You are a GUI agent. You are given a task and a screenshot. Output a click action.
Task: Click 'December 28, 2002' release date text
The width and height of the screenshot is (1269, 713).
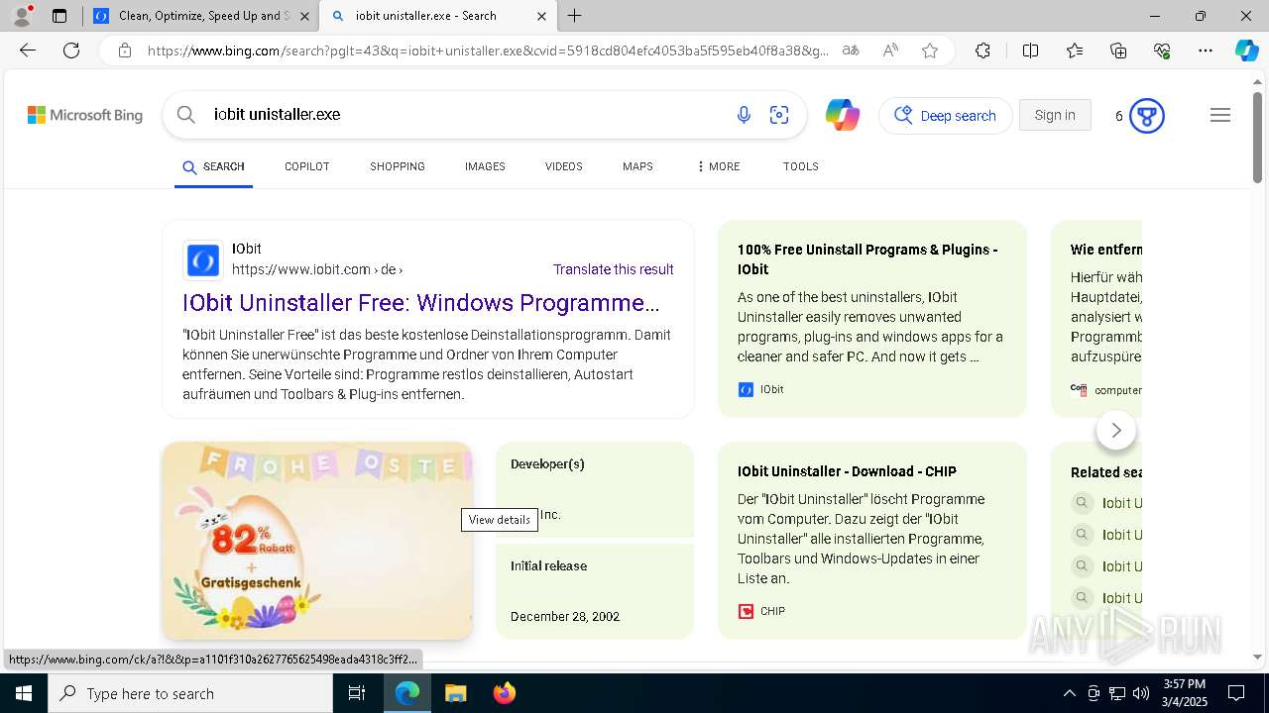565,616
